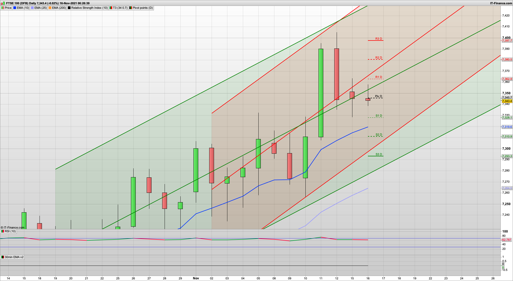Click the 30min EMA v2 panel label icon

[3, 257]
